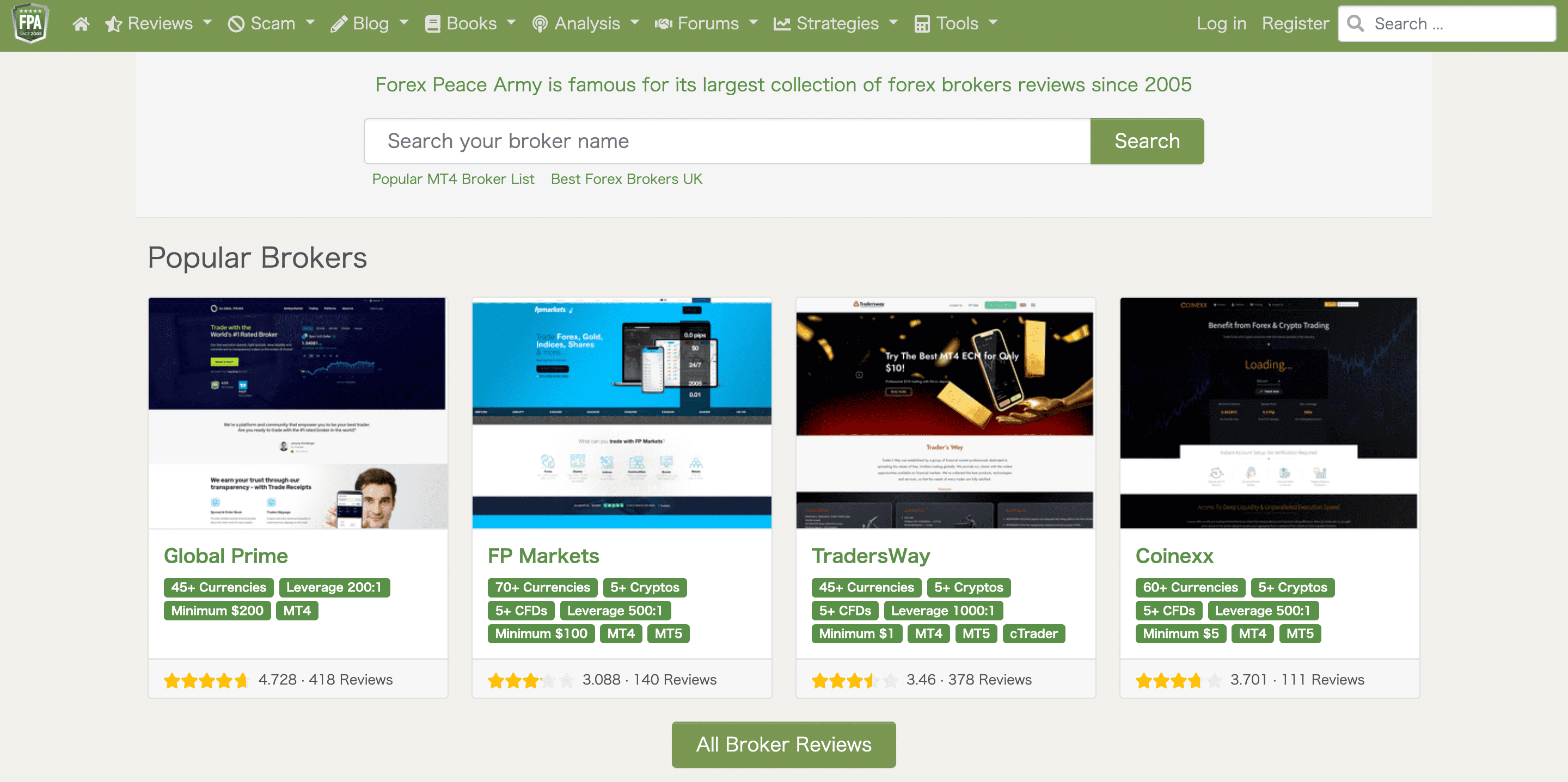Image resolution: width=1568 pixels, height=782 pixels.
Task: Open the Tools menu
Action: pyautogui.click(x=956, y=24)
